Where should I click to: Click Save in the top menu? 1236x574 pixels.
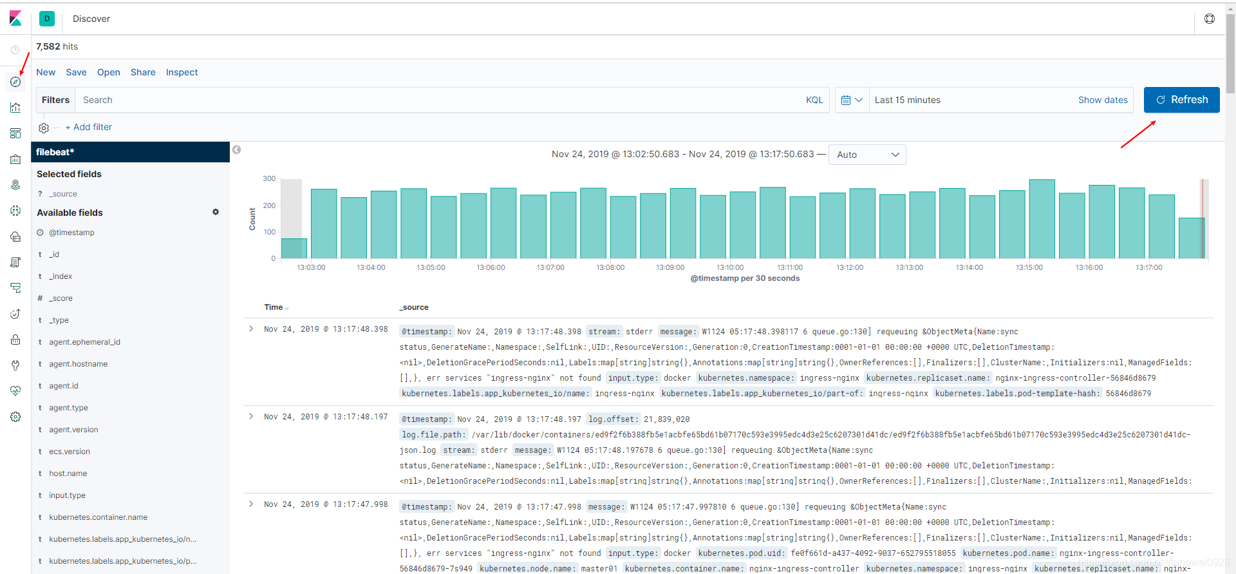coord(76,72)
